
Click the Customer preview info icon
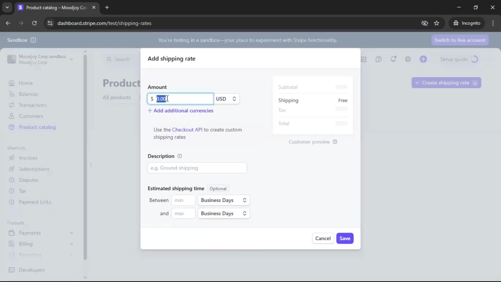point(335,142)
